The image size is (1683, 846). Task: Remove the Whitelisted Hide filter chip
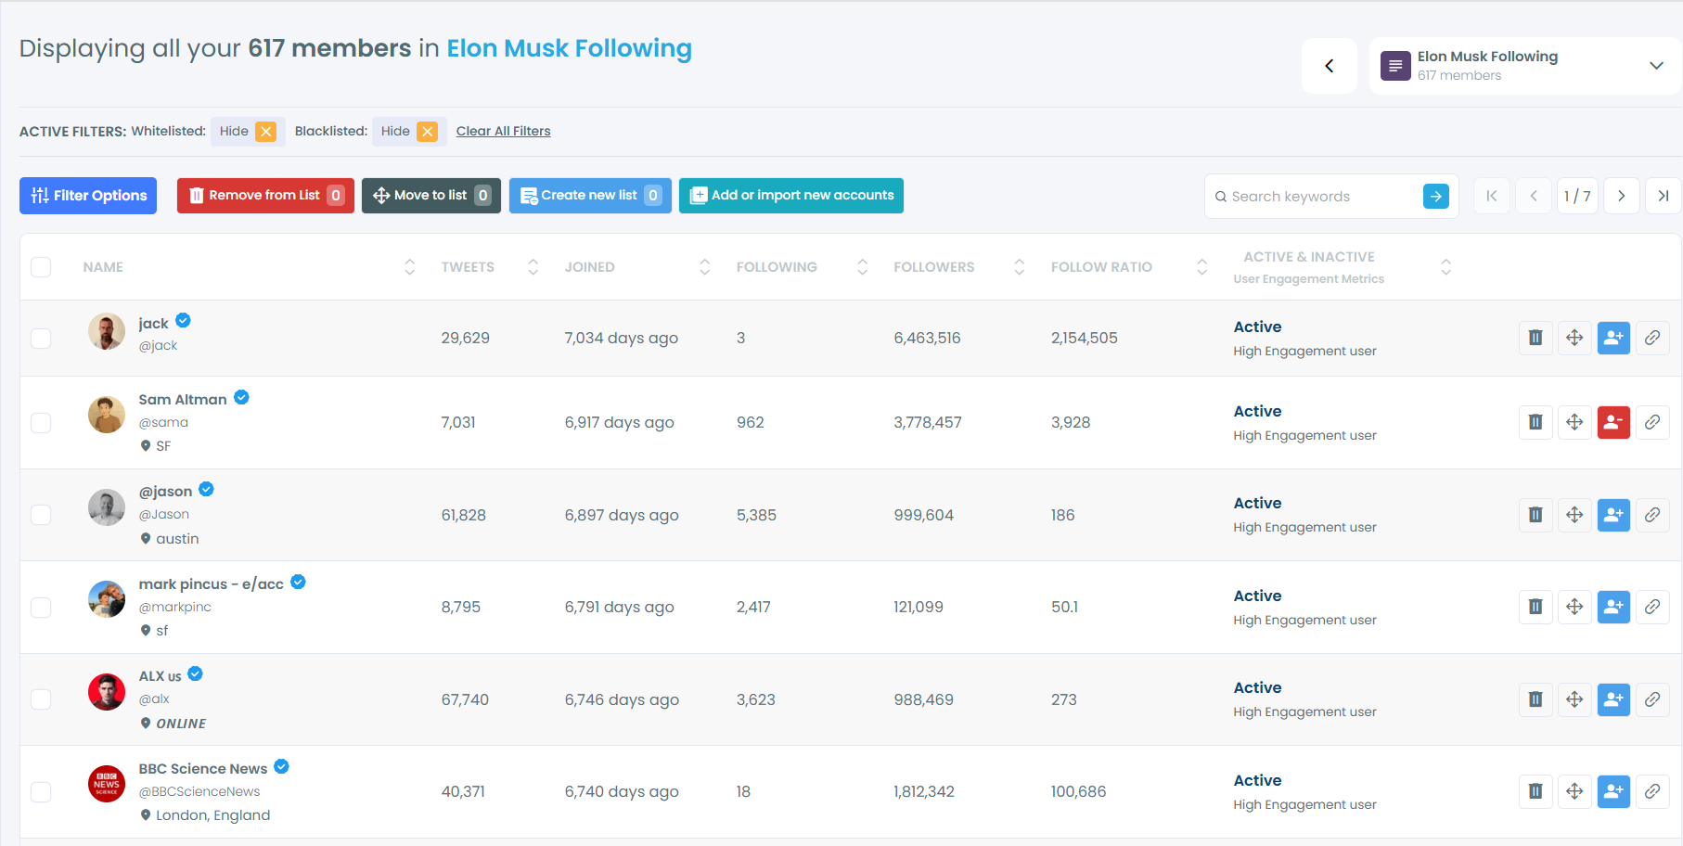[267, 131]
